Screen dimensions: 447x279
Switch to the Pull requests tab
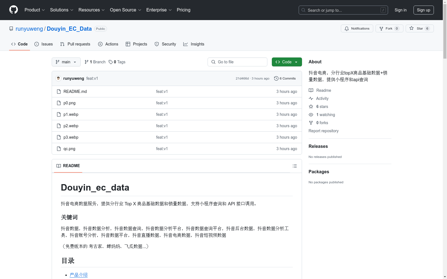75,44
